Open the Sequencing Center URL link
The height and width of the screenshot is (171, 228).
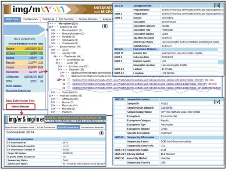tap(163, 146)
